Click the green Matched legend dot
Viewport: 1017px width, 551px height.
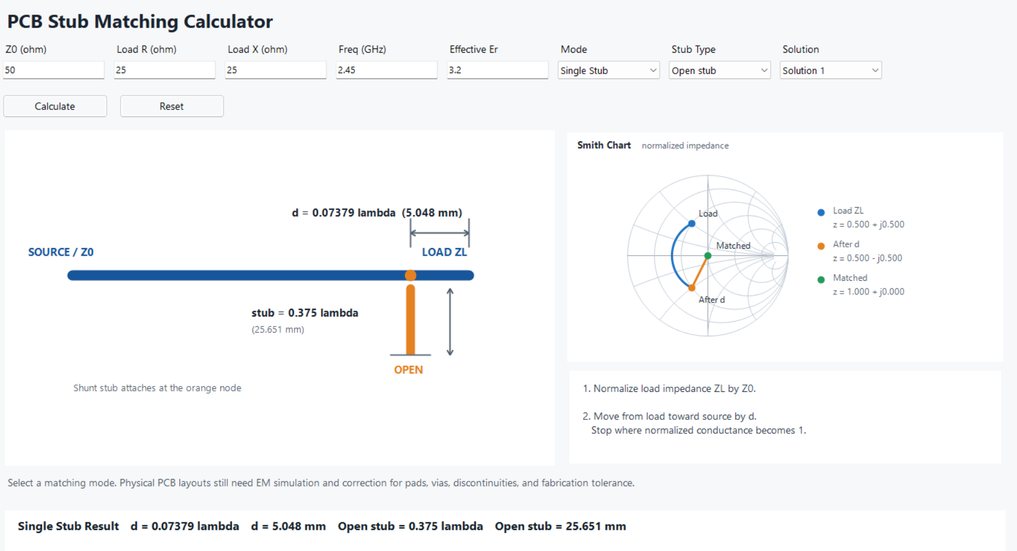point(821,280)
